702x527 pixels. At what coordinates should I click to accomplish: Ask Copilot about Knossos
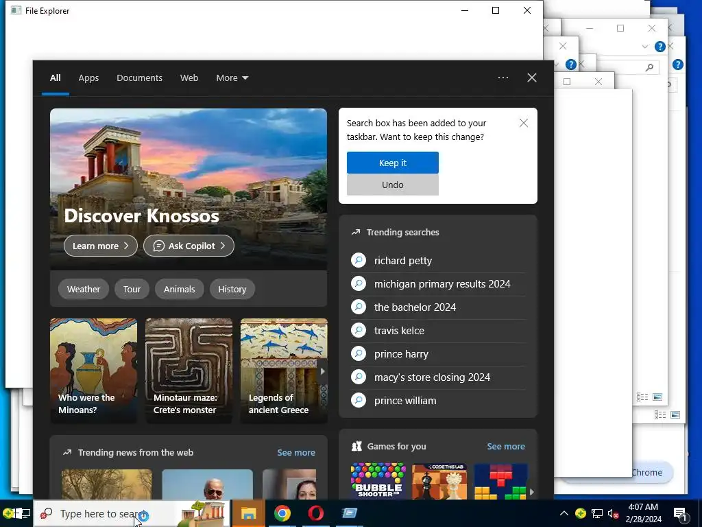(189, 246)
